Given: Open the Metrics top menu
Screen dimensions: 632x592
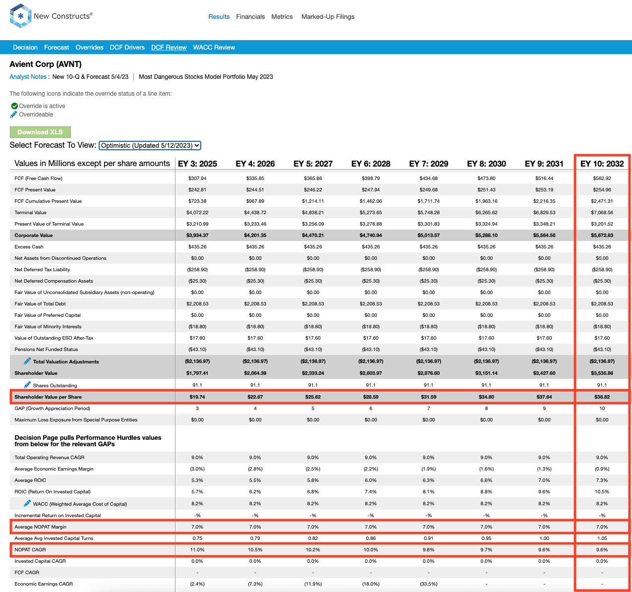Looking at the screenshot, I should (282, 17).
